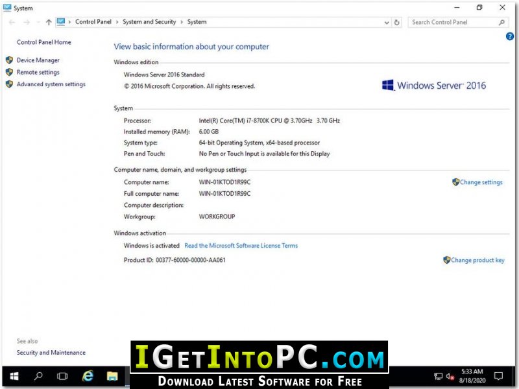The image size is (519, 389).
Task: Select System and Security breadcrumb
Action: click(x=149, y=22)
